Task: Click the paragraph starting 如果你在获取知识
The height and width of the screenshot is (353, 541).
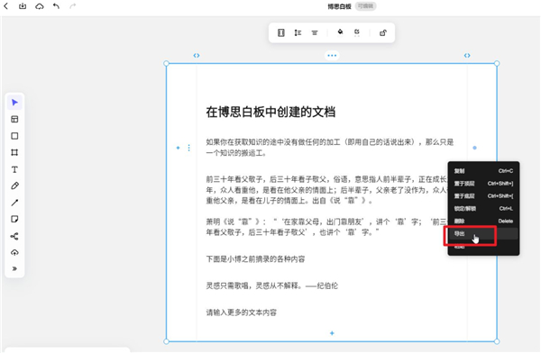Action: click(x=330, y=147)
